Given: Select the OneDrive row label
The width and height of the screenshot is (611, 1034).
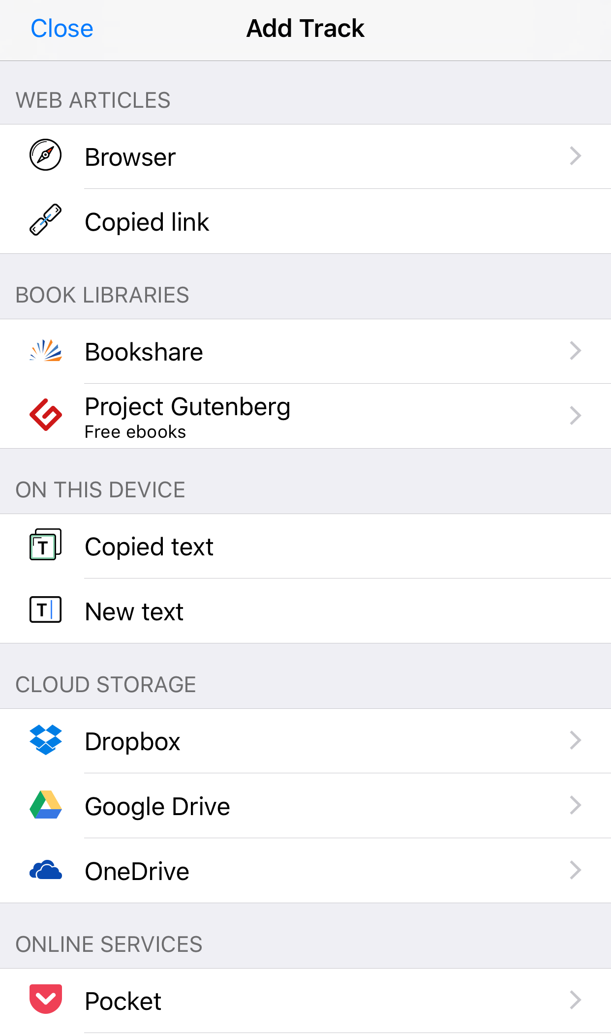Looking at the screenshot, I should [x=137, y=871].
